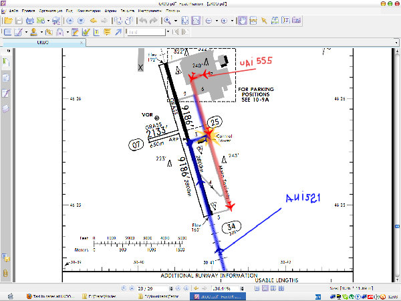Select Single Page layout in status bar
This screenshot has height=301, width=401.
[257, 288]
